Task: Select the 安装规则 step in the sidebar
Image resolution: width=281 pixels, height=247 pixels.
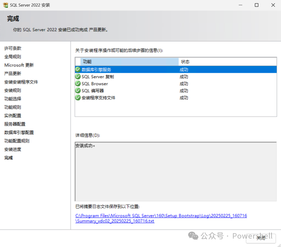Action: click(x=13, y=90)
